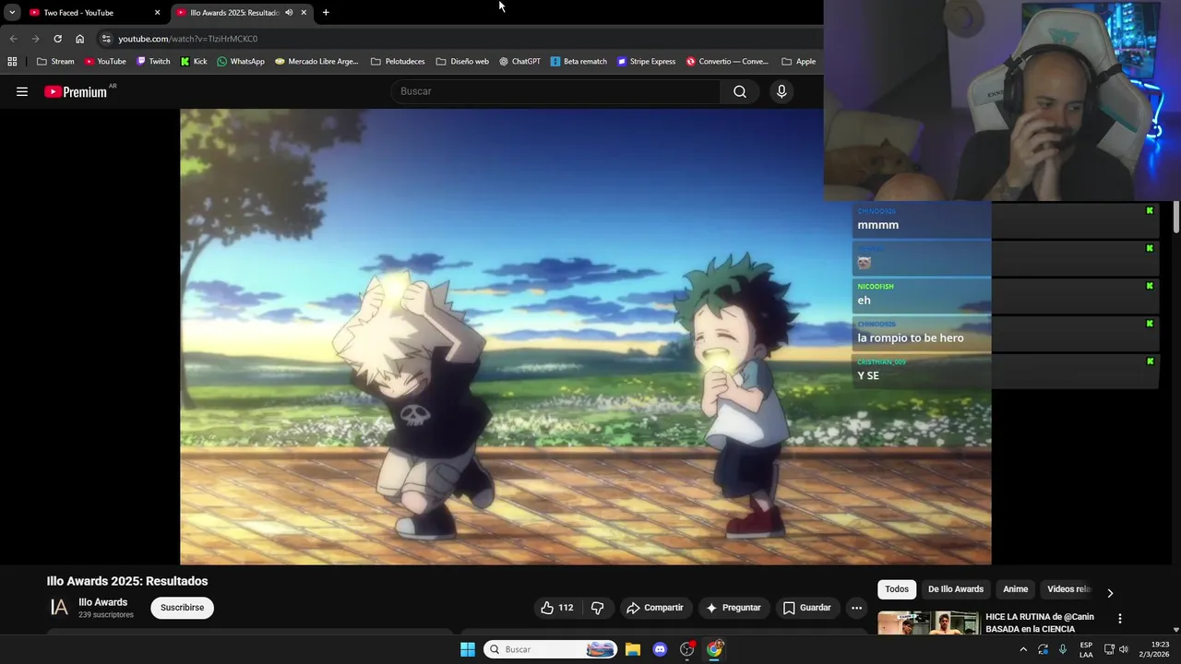Toggle the green marker beside the Y SE message
This screenshot has height=664, width=1181.
coord(1150,362)
